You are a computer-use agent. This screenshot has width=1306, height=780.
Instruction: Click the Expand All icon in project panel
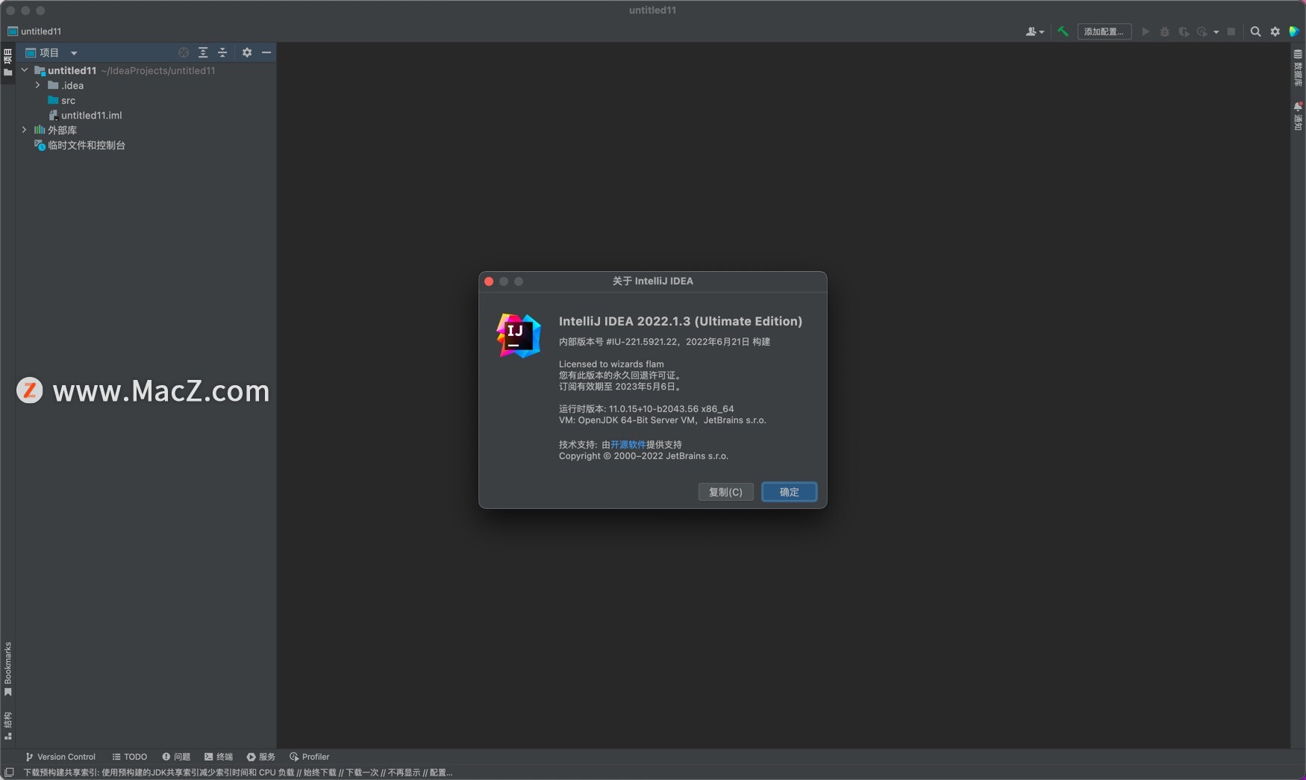tap(203, 52)
